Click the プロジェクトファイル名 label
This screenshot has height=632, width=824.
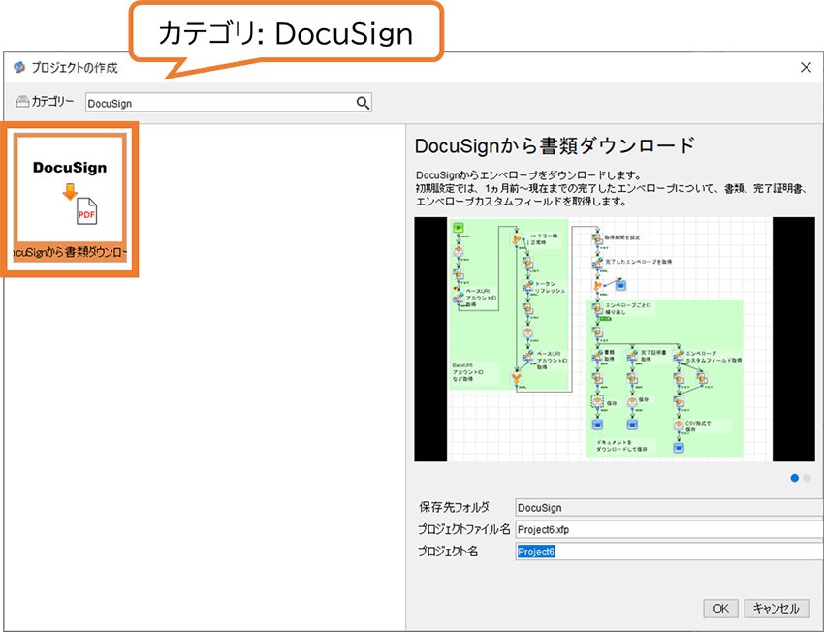(x=464, y=529)
